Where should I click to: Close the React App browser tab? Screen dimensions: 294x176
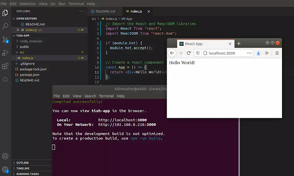point(230,44)
